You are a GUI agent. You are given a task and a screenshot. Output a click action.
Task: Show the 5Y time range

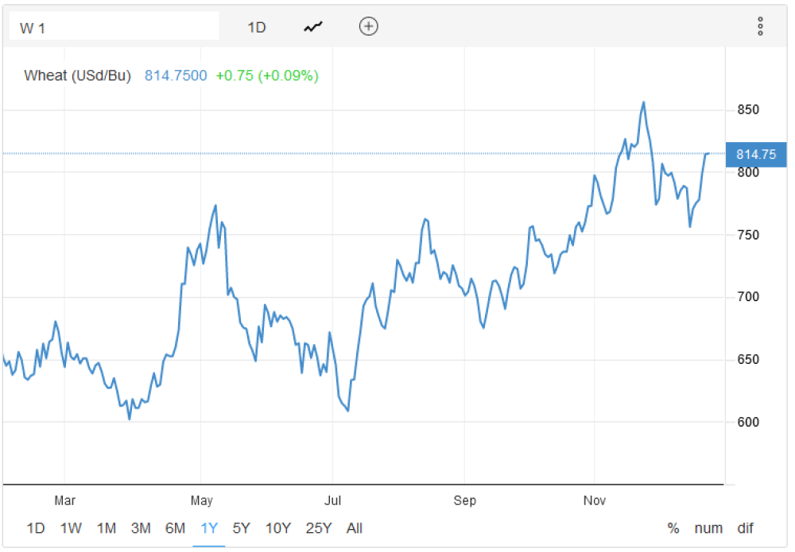[242, 528]
